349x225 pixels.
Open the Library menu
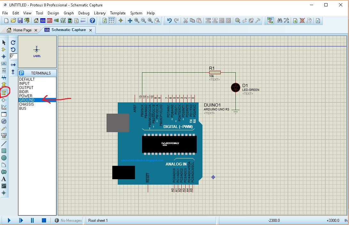coord(99,13)
